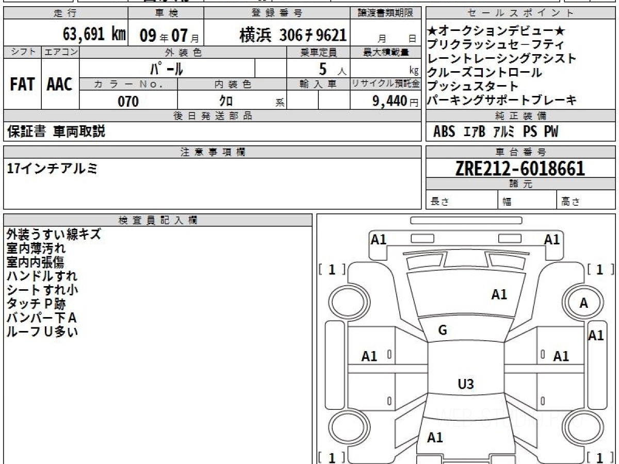Select the 最大積載量 header
The height and width of the screenshot is (464, 619).
386,52
